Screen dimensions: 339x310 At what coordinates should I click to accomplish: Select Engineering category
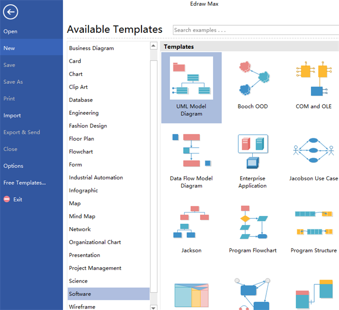[84, 113]
